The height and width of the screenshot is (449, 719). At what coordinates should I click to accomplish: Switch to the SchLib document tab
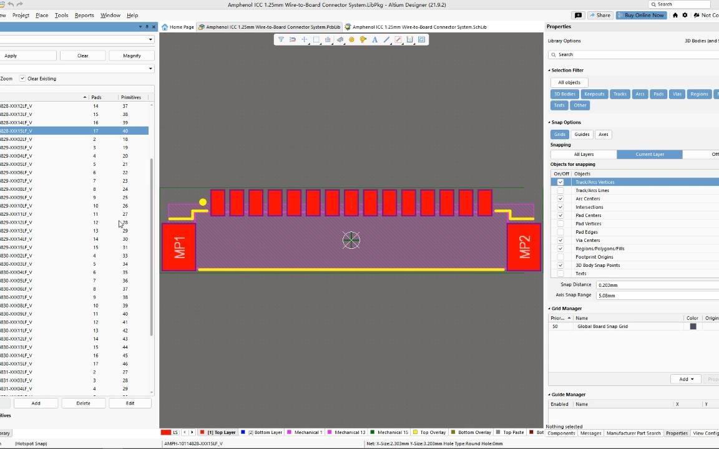click(x=416, y=27)
